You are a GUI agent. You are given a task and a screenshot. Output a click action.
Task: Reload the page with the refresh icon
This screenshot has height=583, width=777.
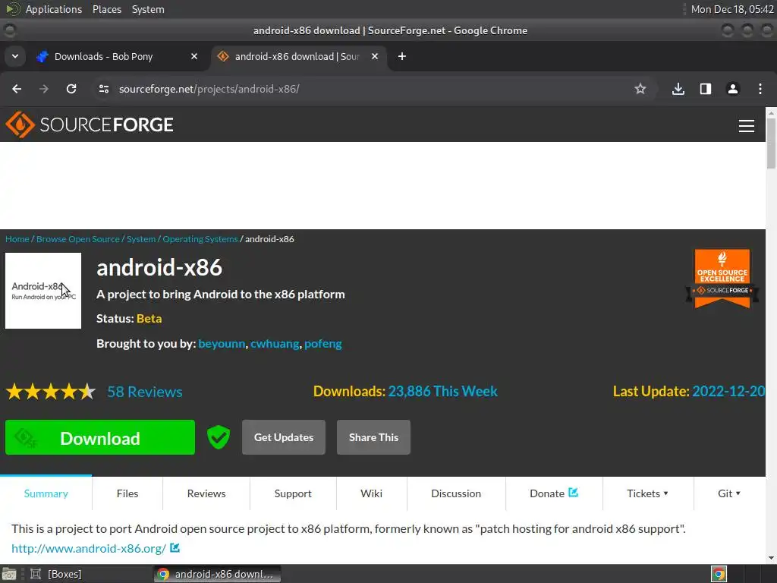(71, 89)
